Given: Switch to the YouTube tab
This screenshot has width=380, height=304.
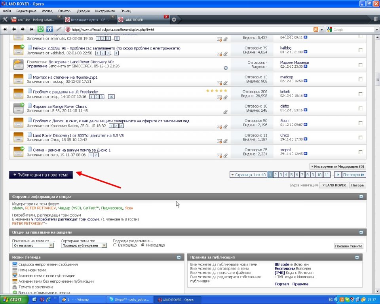Looking at the screenshot, I should (36, 19).
